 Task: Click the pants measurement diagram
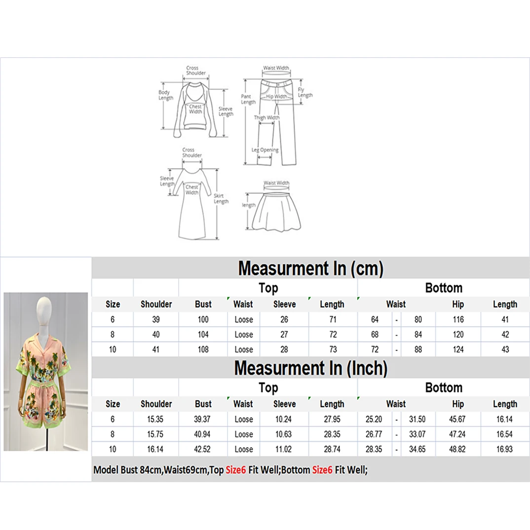[x=276, y=115]
